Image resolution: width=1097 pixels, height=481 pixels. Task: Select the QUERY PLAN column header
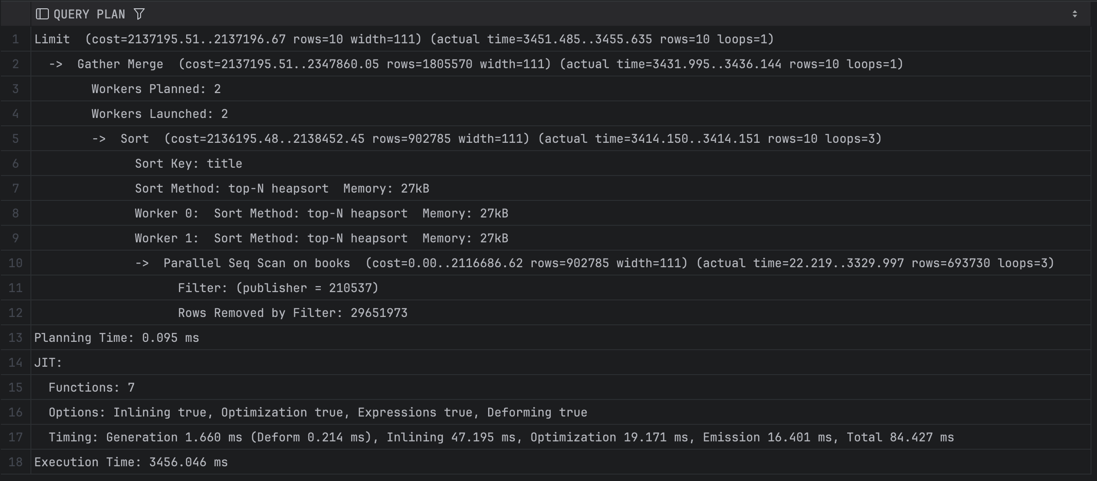(89, 14)
